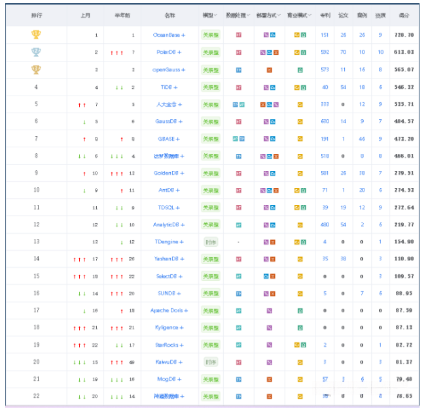Click the 论文 column header
Screen dimensions: 428x415
point(343,15)
